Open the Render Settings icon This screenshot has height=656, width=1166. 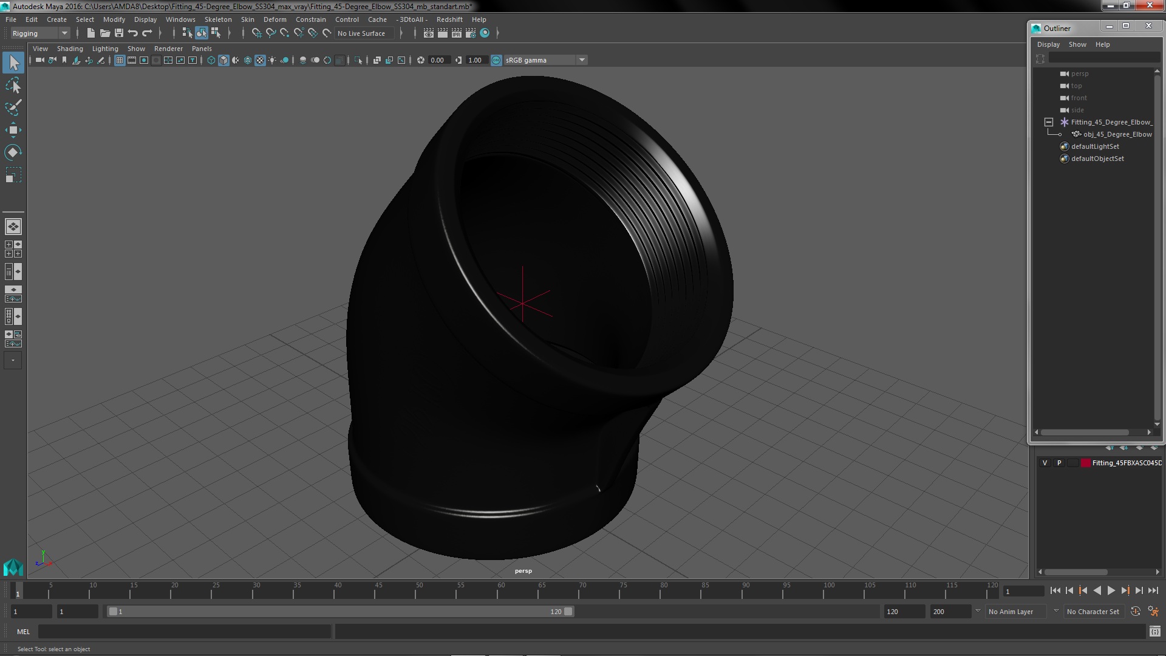[471, 33]
